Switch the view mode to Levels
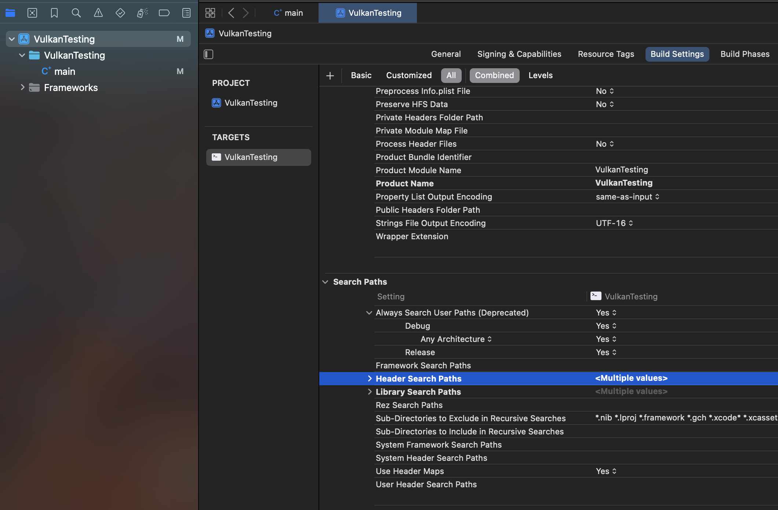The width and height of the screenshot is (778, 510). tap(540, 76)
